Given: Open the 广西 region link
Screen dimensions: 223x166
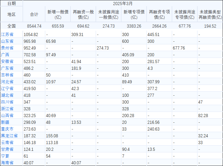Looking at the screenshot, I should pyautogui.click(x=5, y=55).
